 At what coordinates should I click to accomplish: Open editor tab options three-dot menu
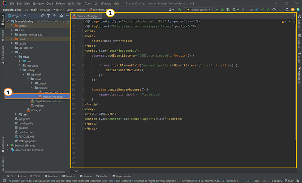coord(294,16)
